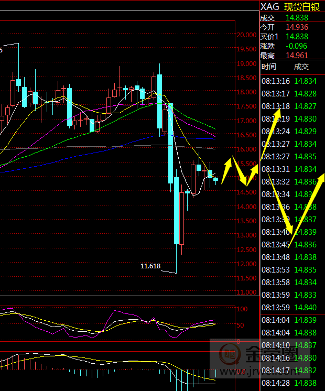The image size is (325, 391).
Task: Click the tick price 14.829
Action: click(x=305, y=132)
